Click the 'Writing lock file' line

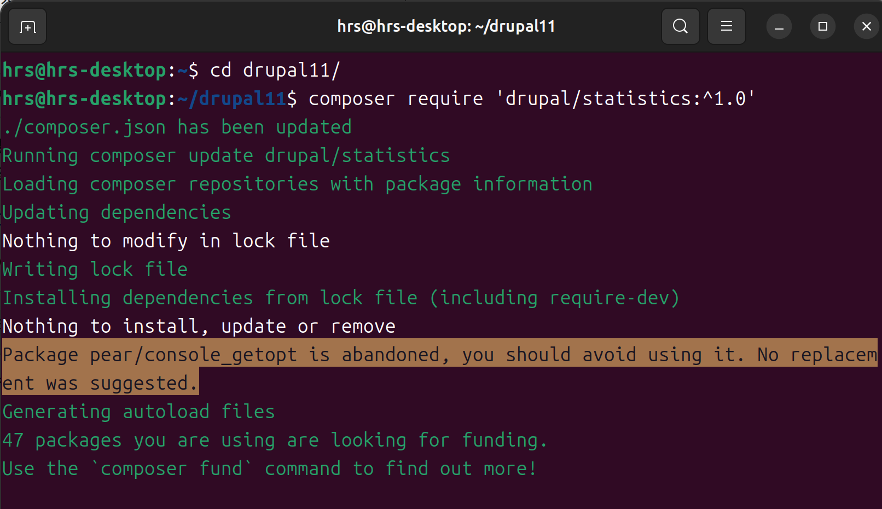pos(95,270)
